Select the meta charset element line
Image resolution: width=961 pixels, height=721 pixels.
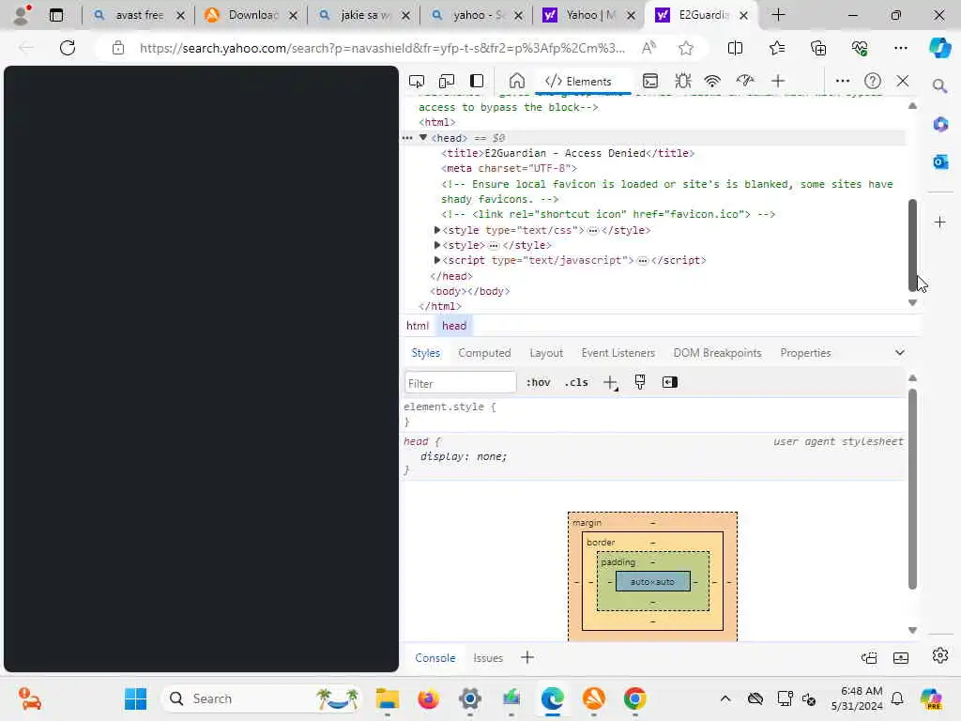click(x=509, y=168)
